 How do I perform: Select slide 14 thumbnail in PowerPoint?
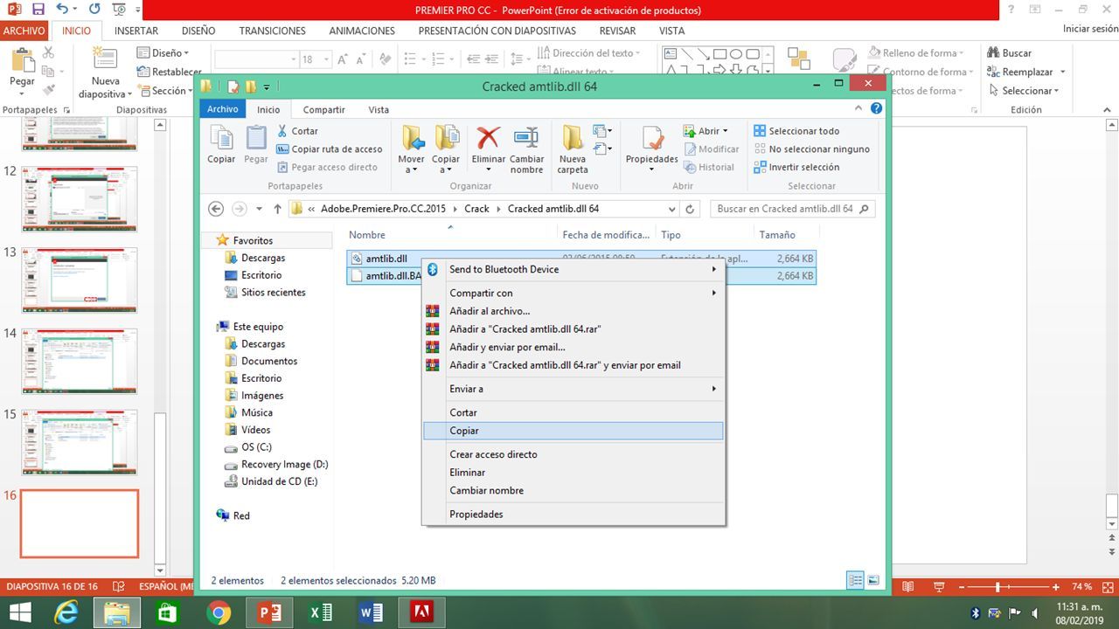[x=80, y=362]
